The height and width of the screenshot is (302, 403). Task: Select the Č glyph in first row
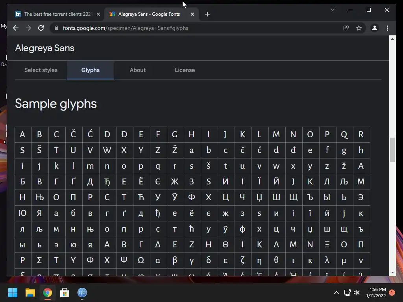pyautogui.click(x=73, y=134)
